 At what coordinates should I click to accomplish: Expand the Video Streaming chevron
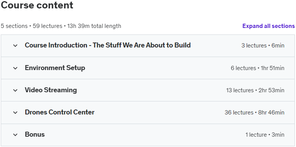pyautogui.click(x=15, y=90)
